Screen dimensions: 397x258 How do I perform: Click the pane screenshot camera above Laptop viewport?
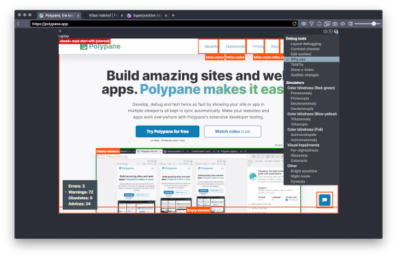325,31
